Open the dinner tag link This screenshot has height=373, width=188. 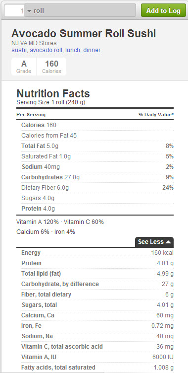[92, 50]
